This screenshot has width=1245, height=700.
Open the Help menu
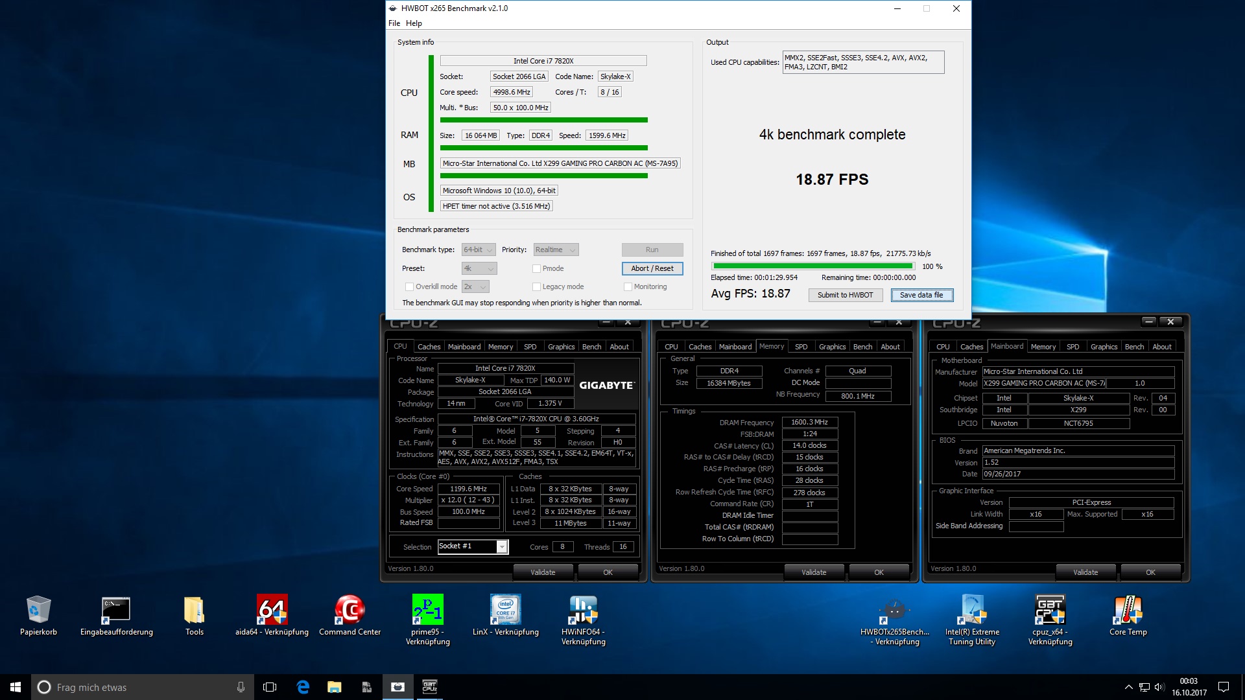(414, 23)
